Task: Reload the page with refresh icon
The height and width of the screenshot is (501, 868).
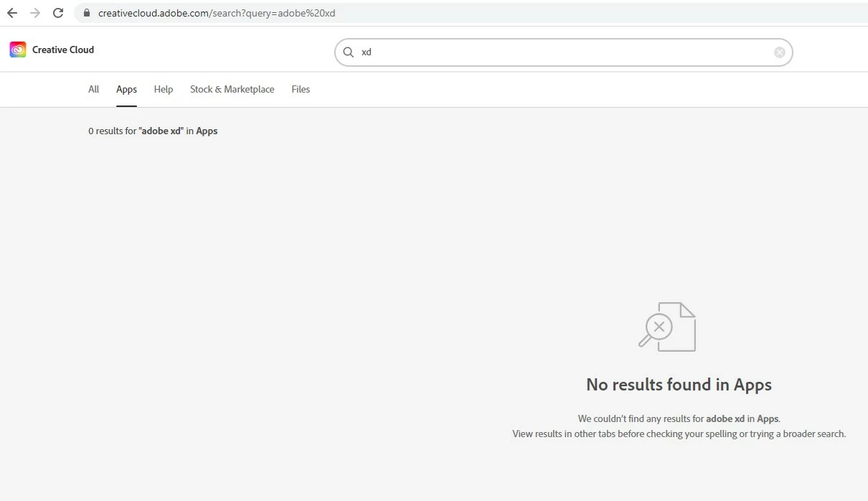Action: click(x=59, y=13)
